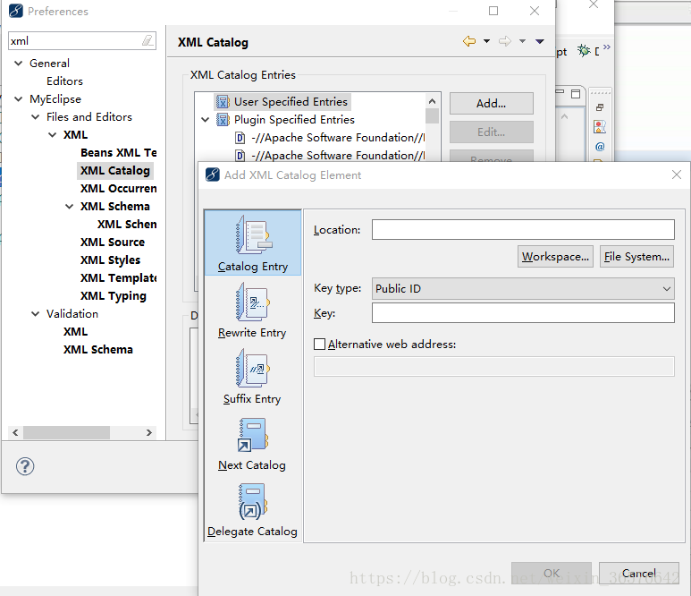The height and width of the screenshot is (596, 691).
Task: Select the User Specified Entries row
Action: pyautogui.click(x=282, y=102)
